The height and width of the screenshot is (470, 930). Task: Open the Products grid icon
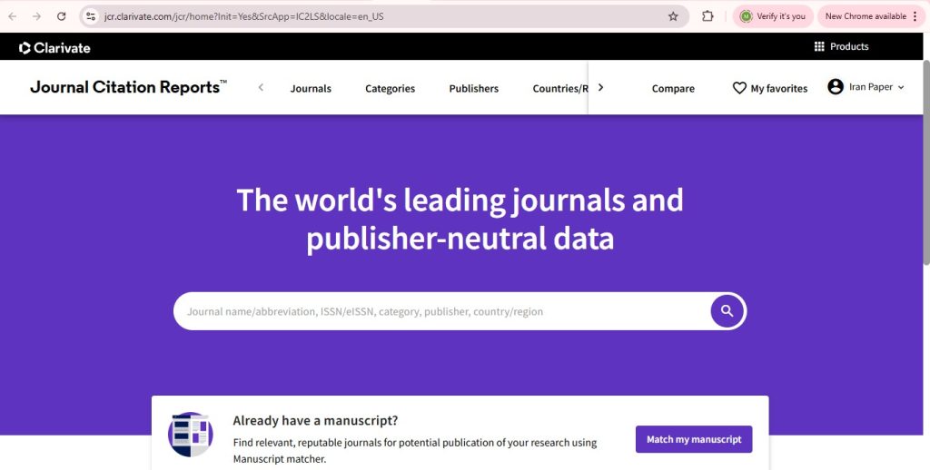point(819,46)
